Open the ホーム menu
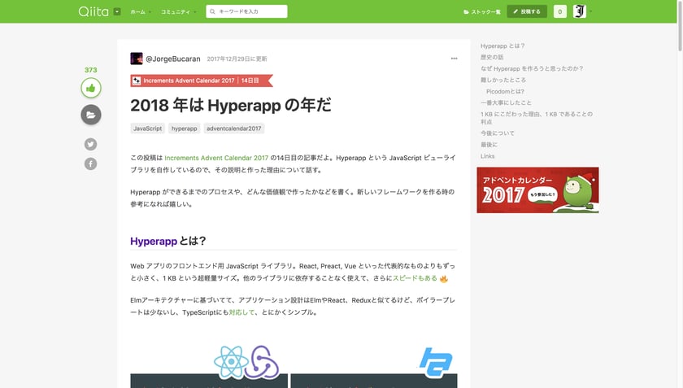 pyautogui.click(x=140, y=11)
